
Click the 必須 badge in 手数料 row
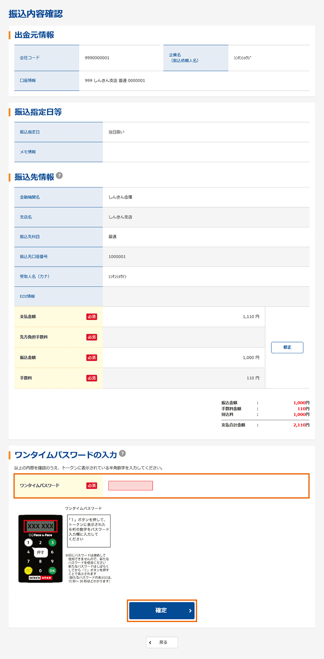point(92,378)
